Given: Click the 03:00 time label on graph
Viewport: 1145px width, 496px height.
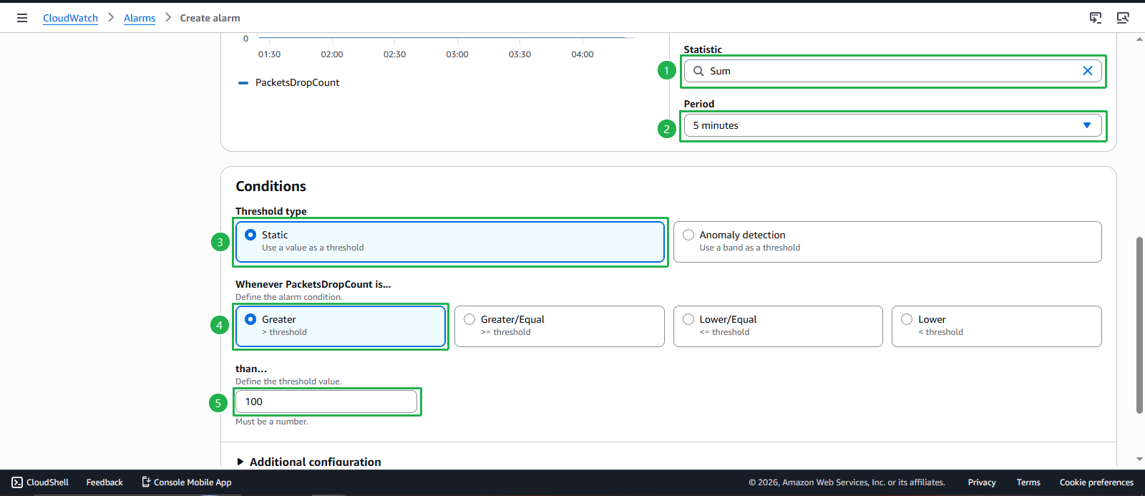Looking at the screenshot, I should click(x=457, y=54).
